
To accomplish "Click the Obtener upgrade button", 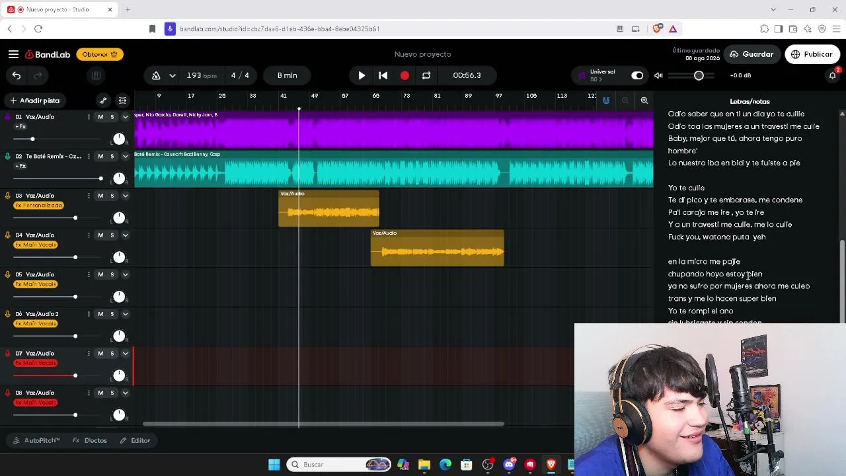I will (x=100, y=54).
